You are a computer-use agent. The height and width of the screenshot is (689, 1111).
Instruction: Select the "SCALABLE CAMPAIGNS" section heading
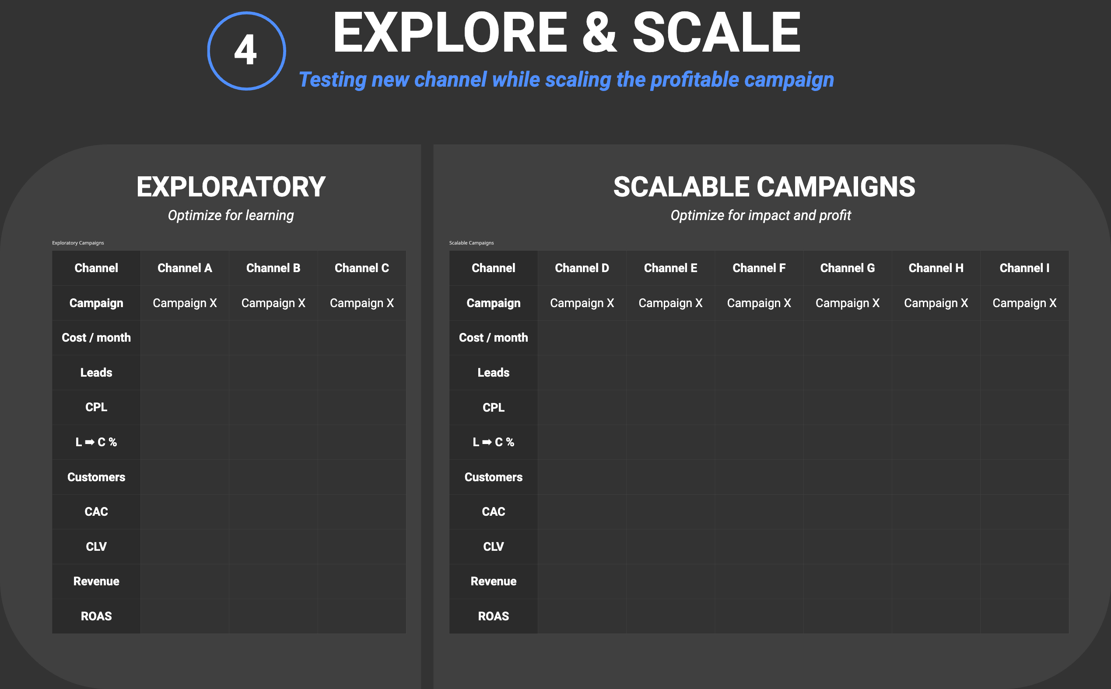(x=764, y=187)
